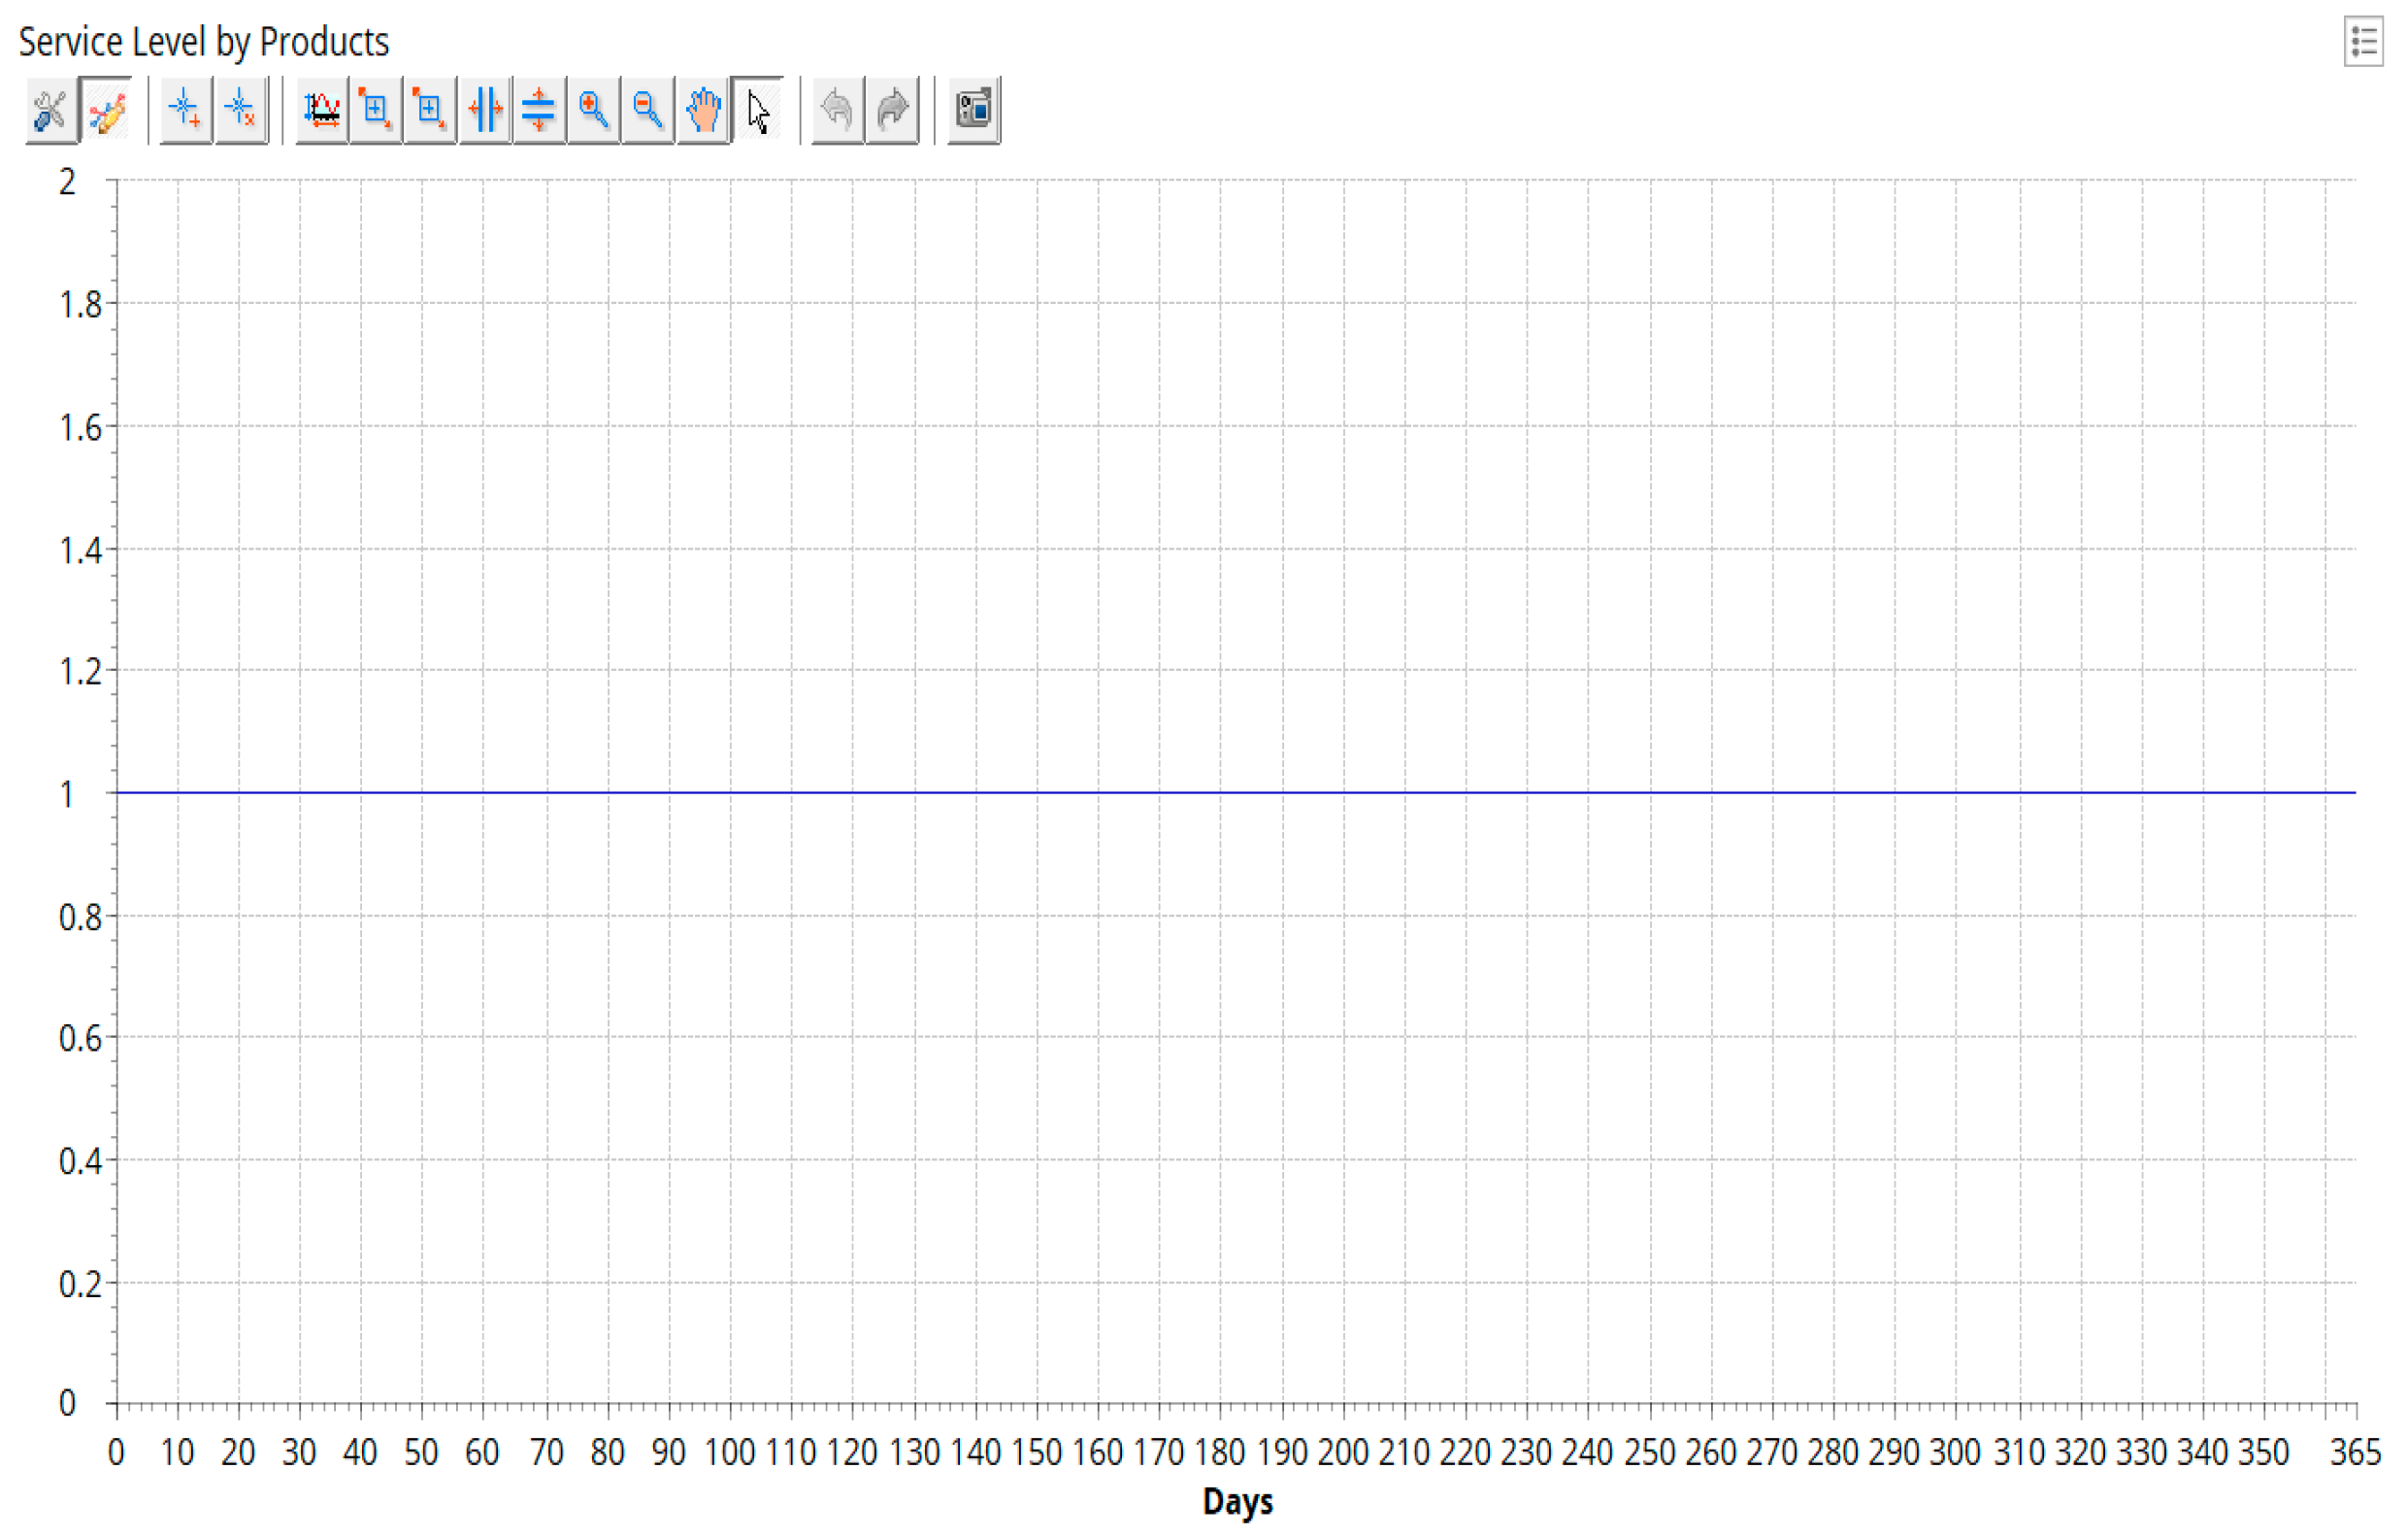The height and width of the screenshot is (1536, 2408).
Task: Select the vertical zoom tool
Action: [x=539, y=110]
